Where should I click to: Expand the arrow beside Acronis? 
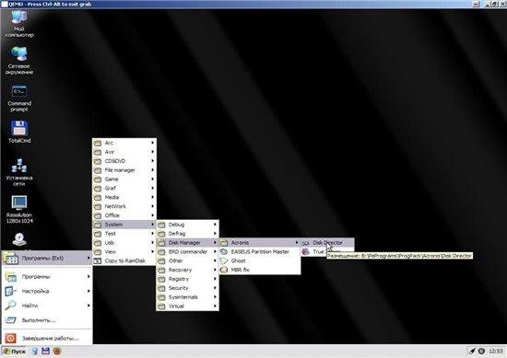(x=297, y=242)
